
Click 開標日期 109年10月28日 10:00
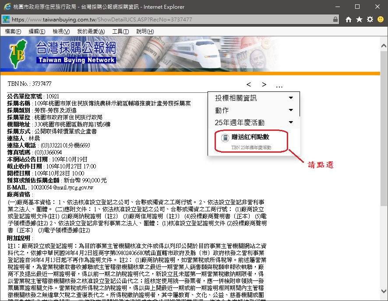pyautogui.click(x=46, y=173)
